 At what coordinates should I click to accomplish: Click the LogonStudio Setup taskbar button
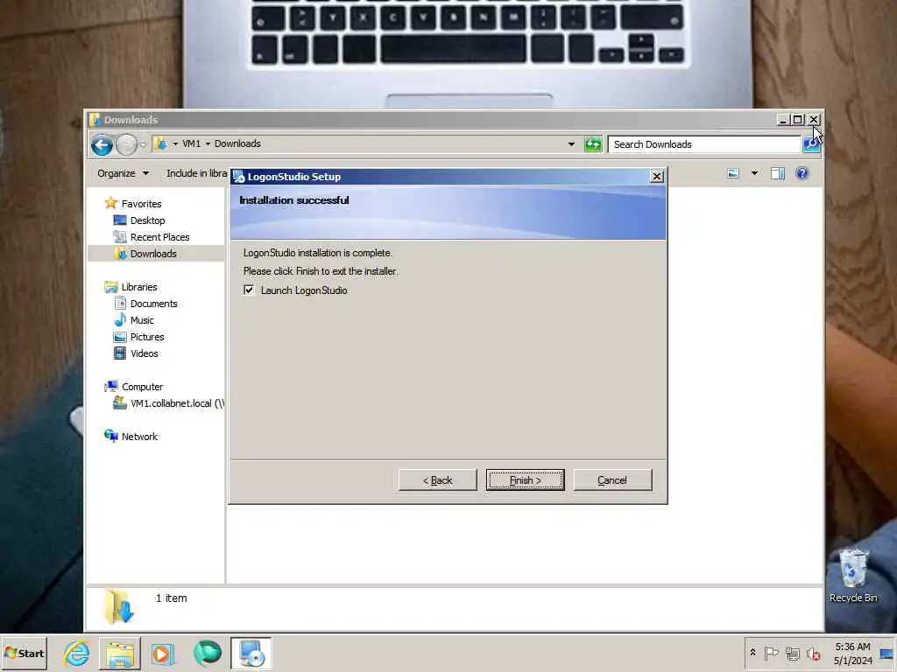click(x=251, y=653)
